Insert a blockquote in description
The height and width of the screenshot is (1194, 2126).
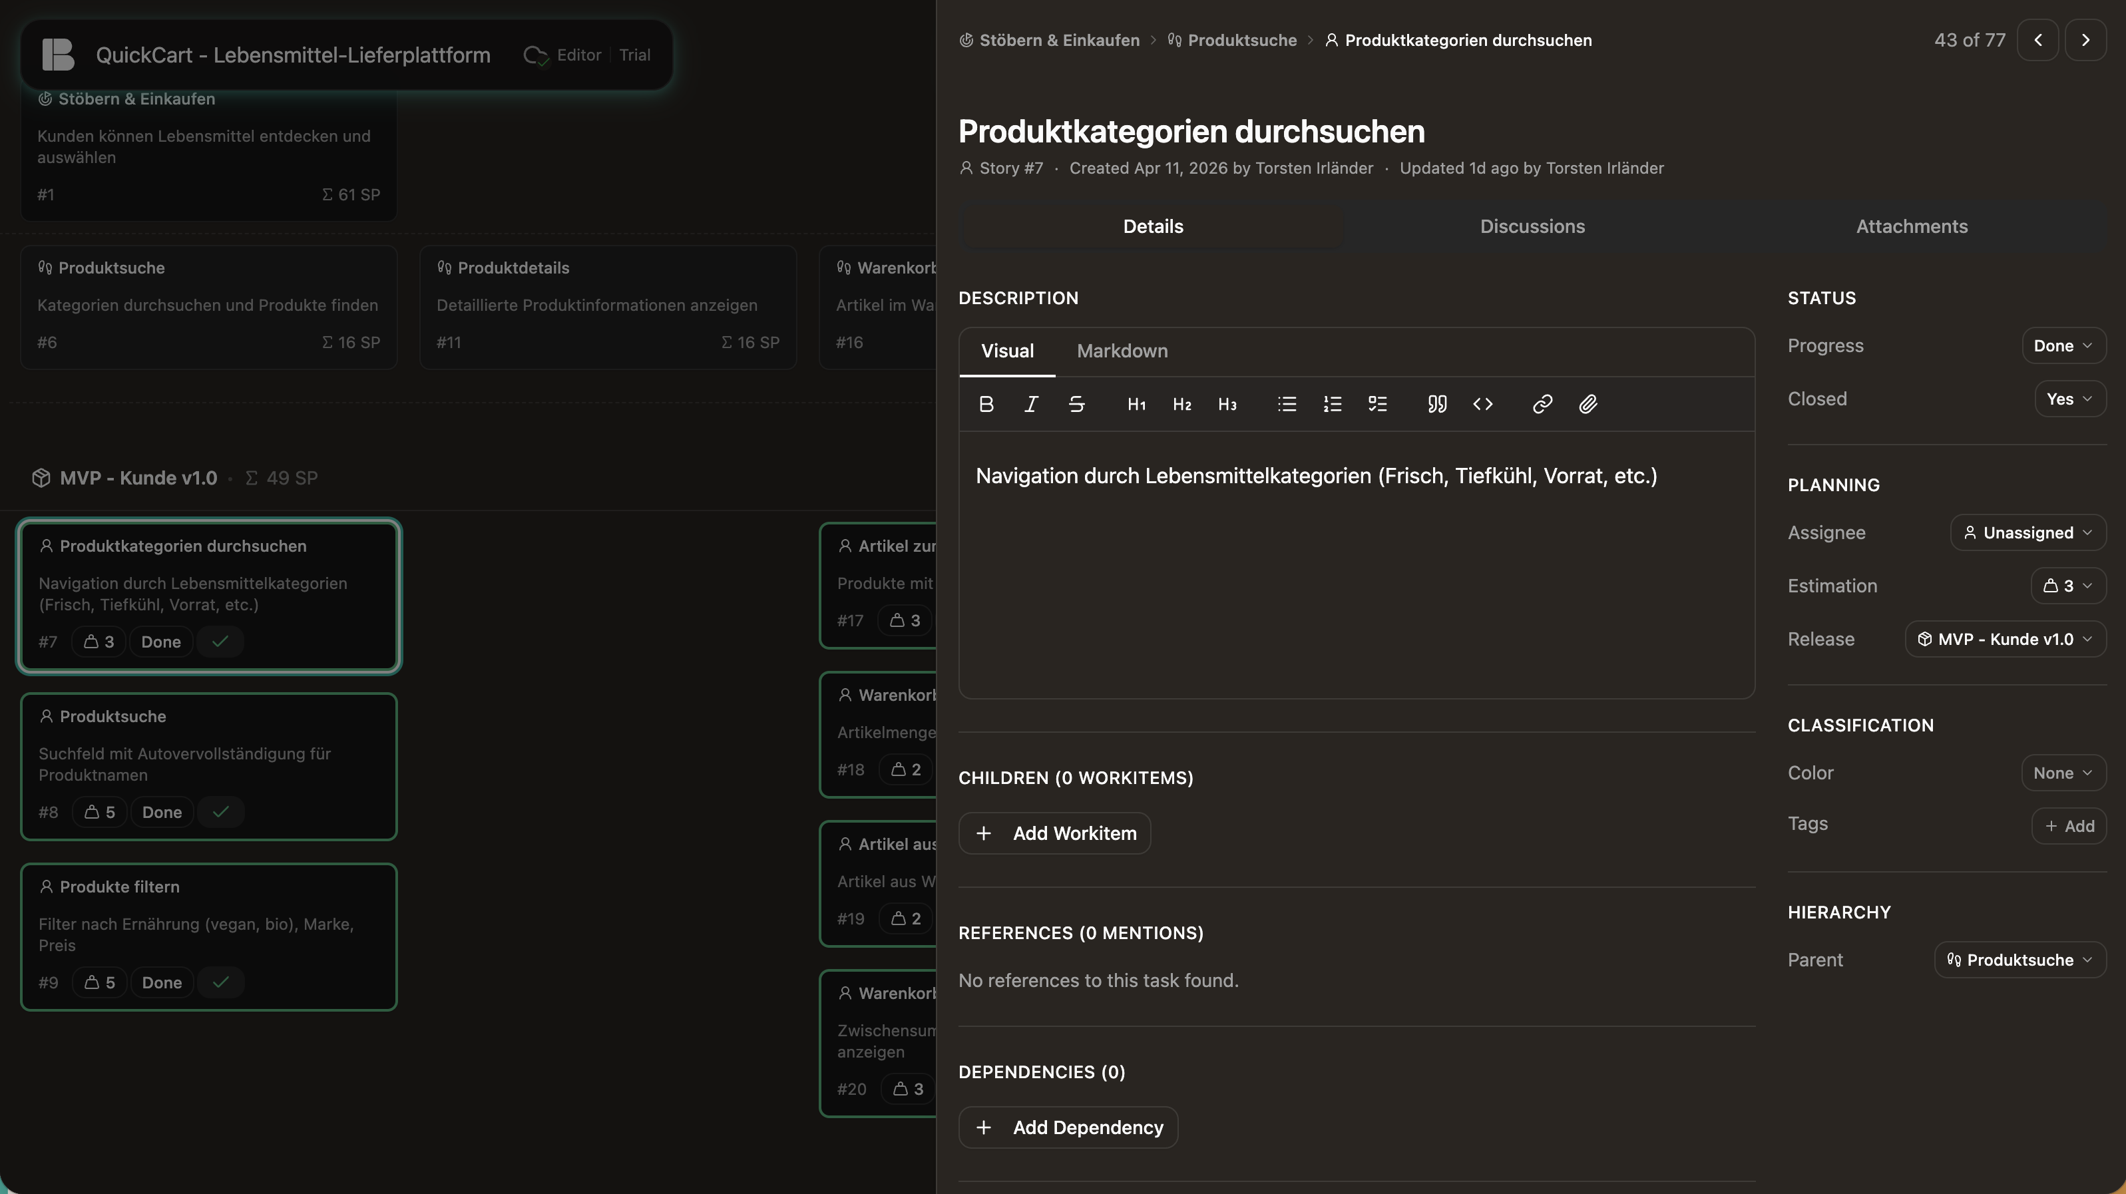pyautogui.click(x=1437, y=405)
